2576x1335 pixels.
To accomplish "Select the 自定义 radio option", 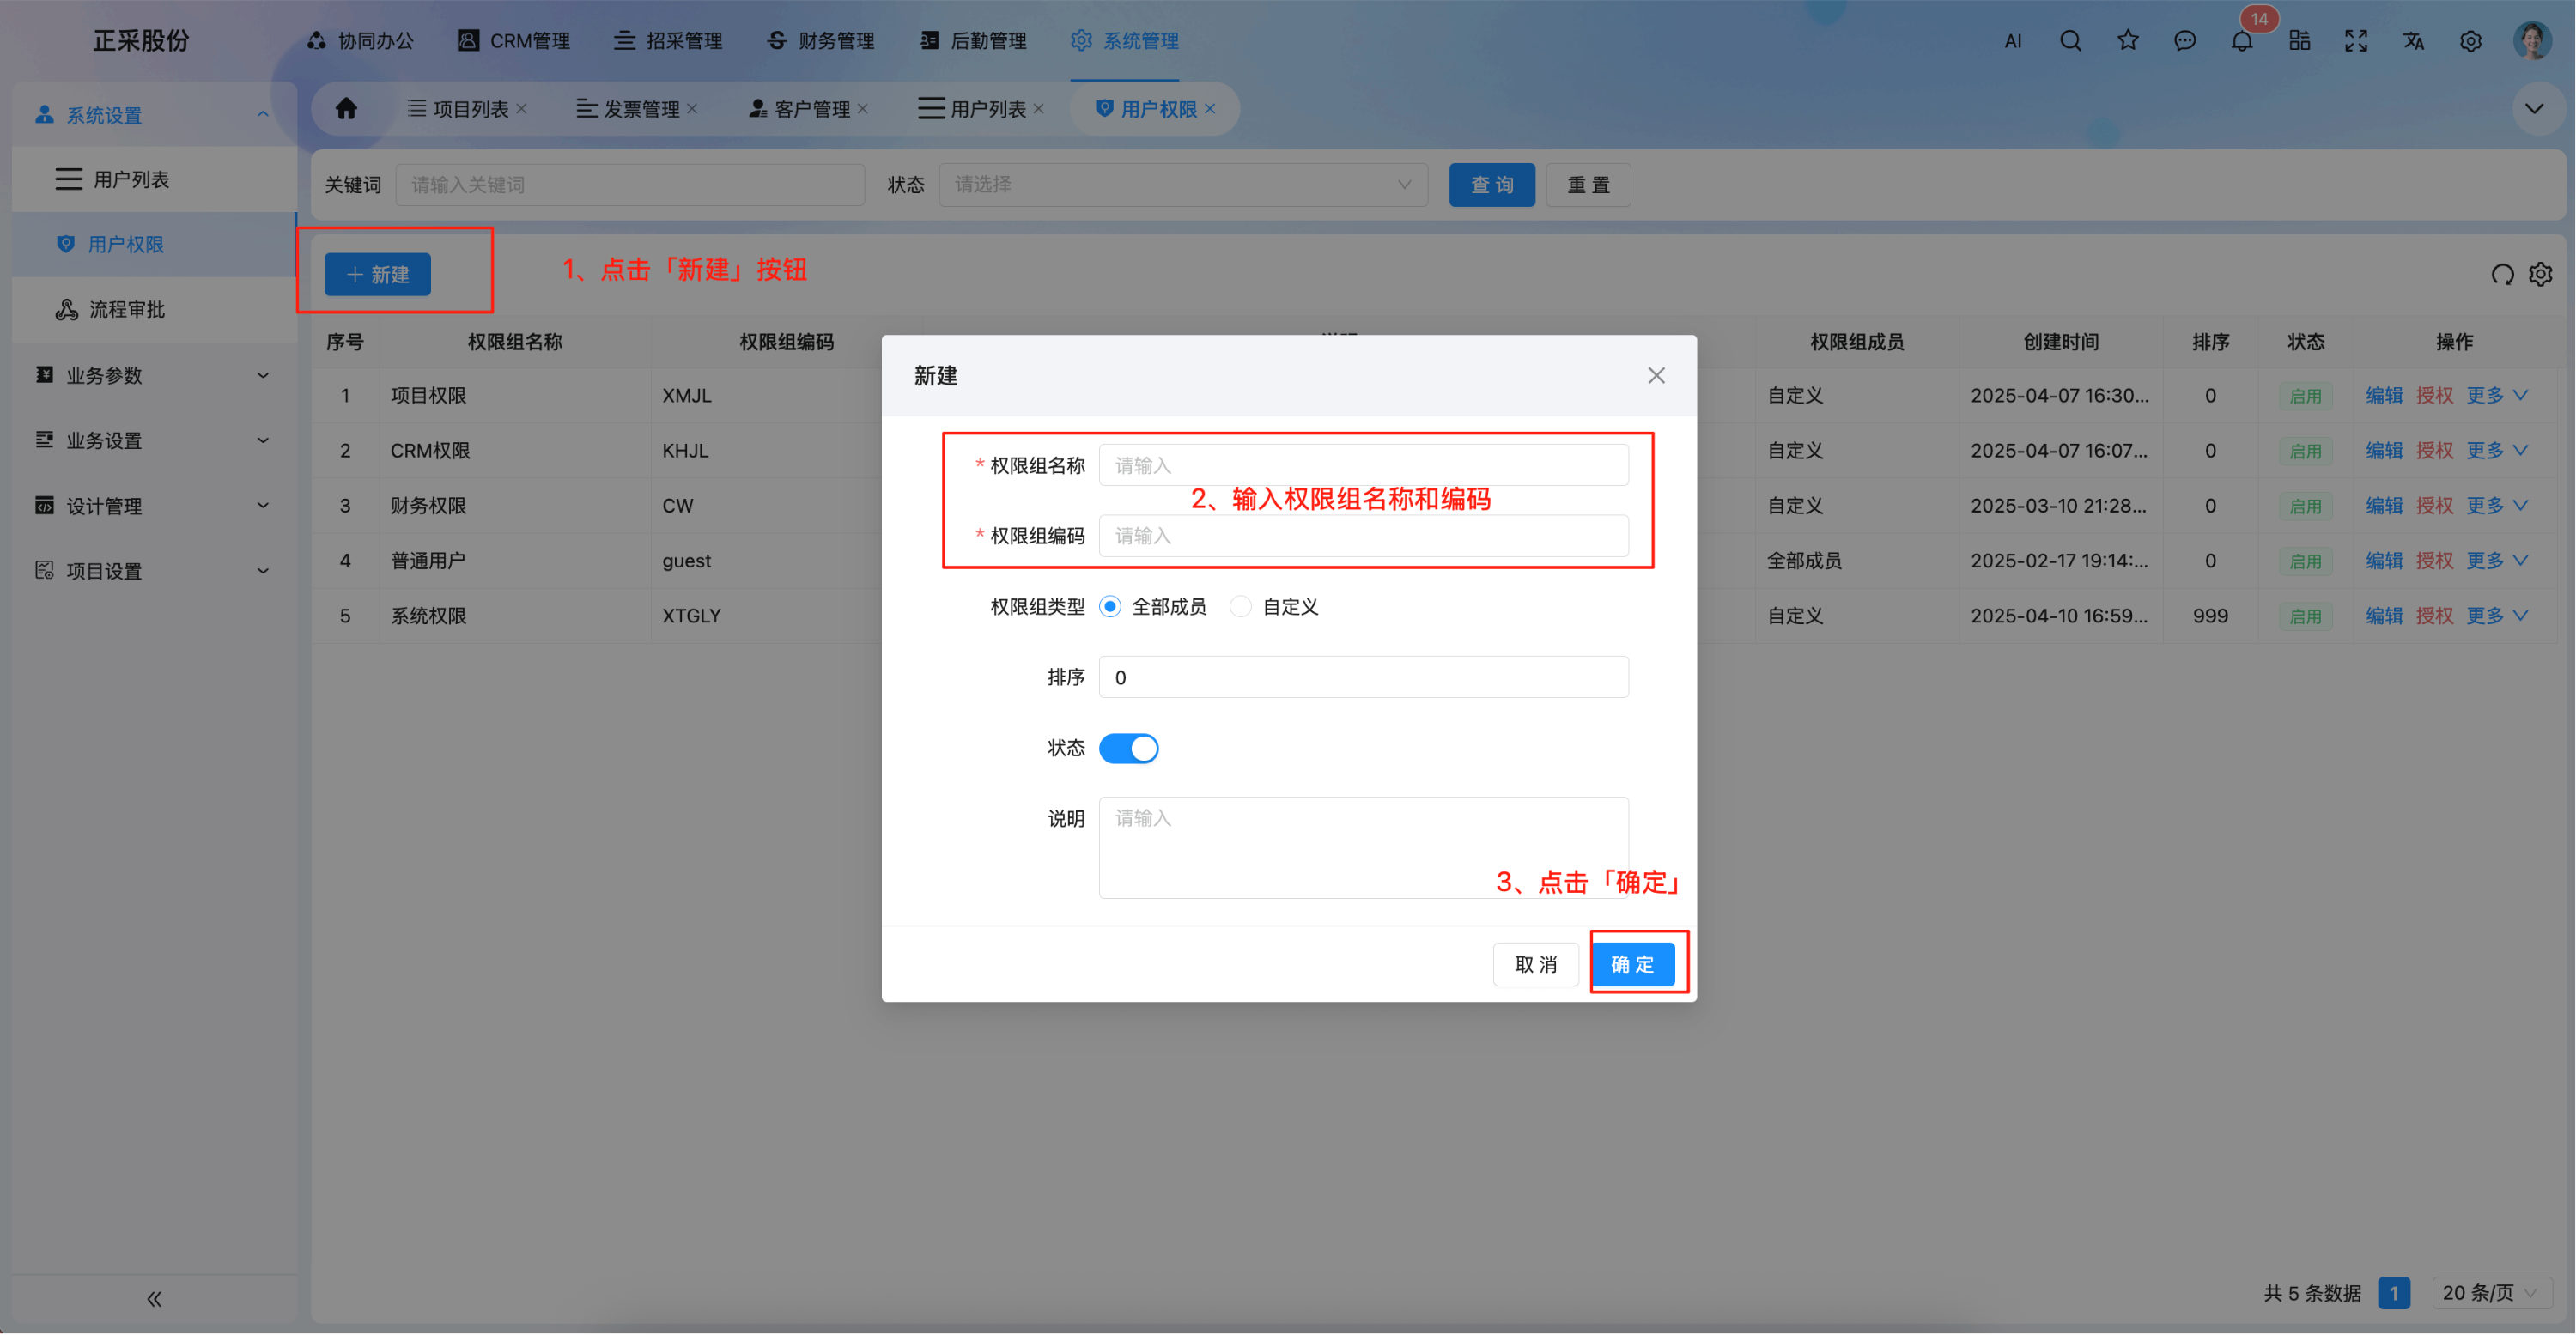I will tap(1240, 606).
